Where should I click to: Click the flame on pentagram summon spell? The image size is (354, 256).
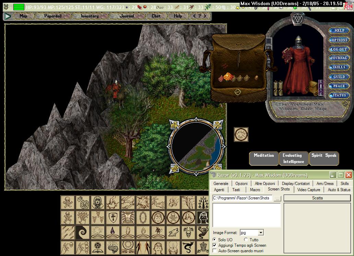143,233
